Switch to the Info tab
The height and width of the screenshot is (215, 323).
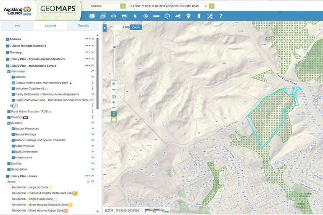click(17, 26)
